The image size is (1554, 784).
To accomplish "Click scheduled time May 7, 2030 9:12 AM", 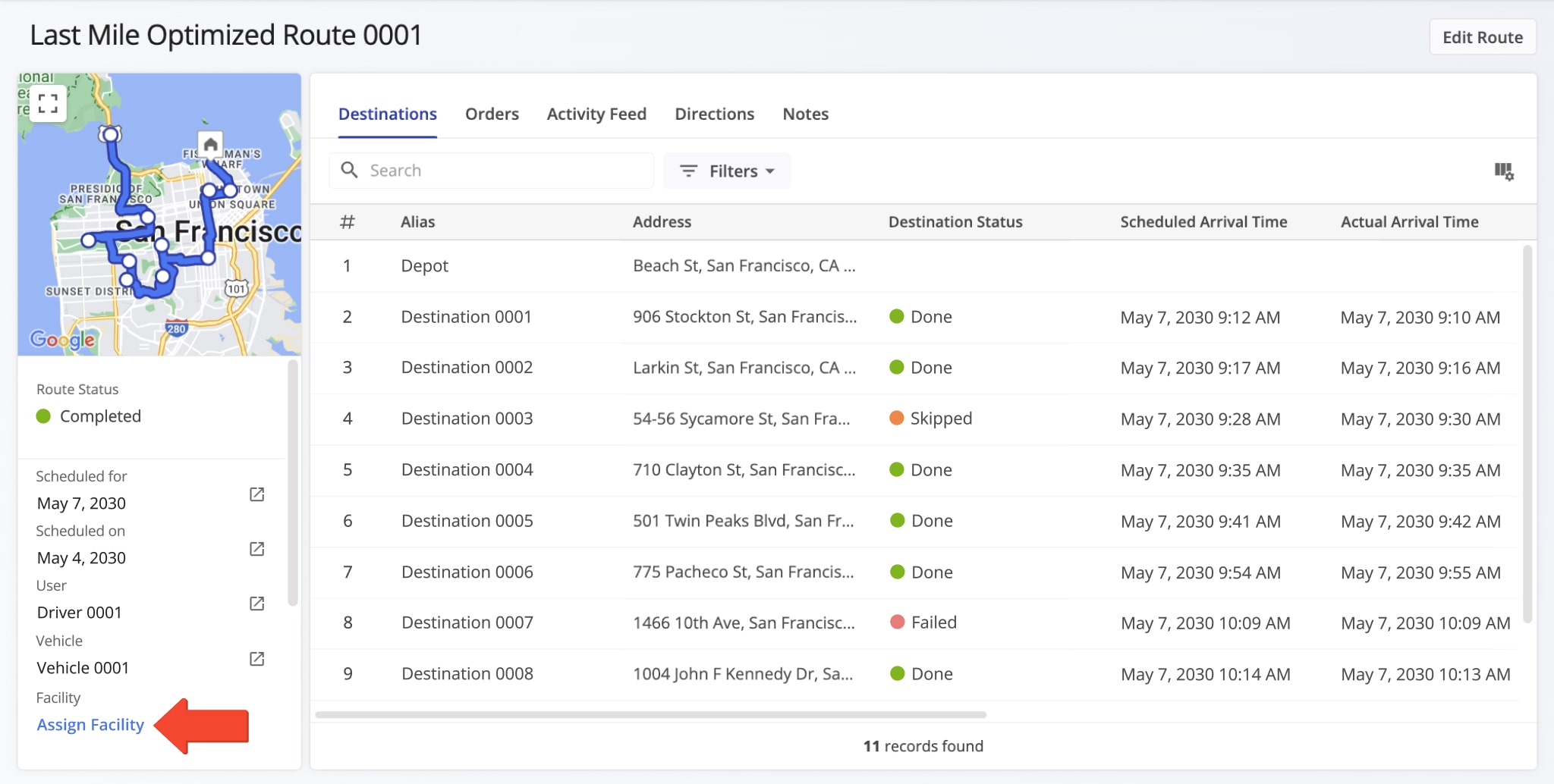I will point(1200,318).
